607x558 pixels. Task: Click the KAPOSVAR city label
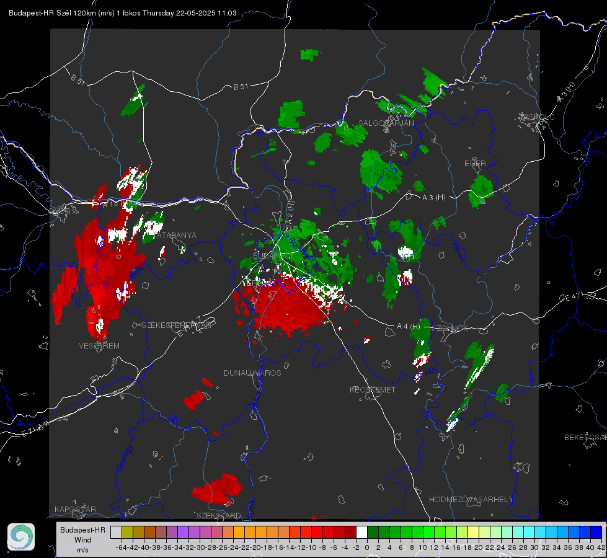(75, 509)
